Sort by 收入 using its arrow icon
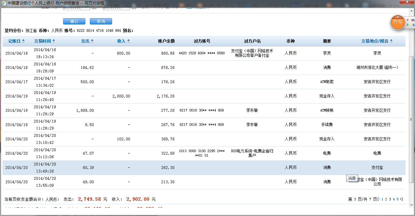415x216 pixels. [128, 41]
